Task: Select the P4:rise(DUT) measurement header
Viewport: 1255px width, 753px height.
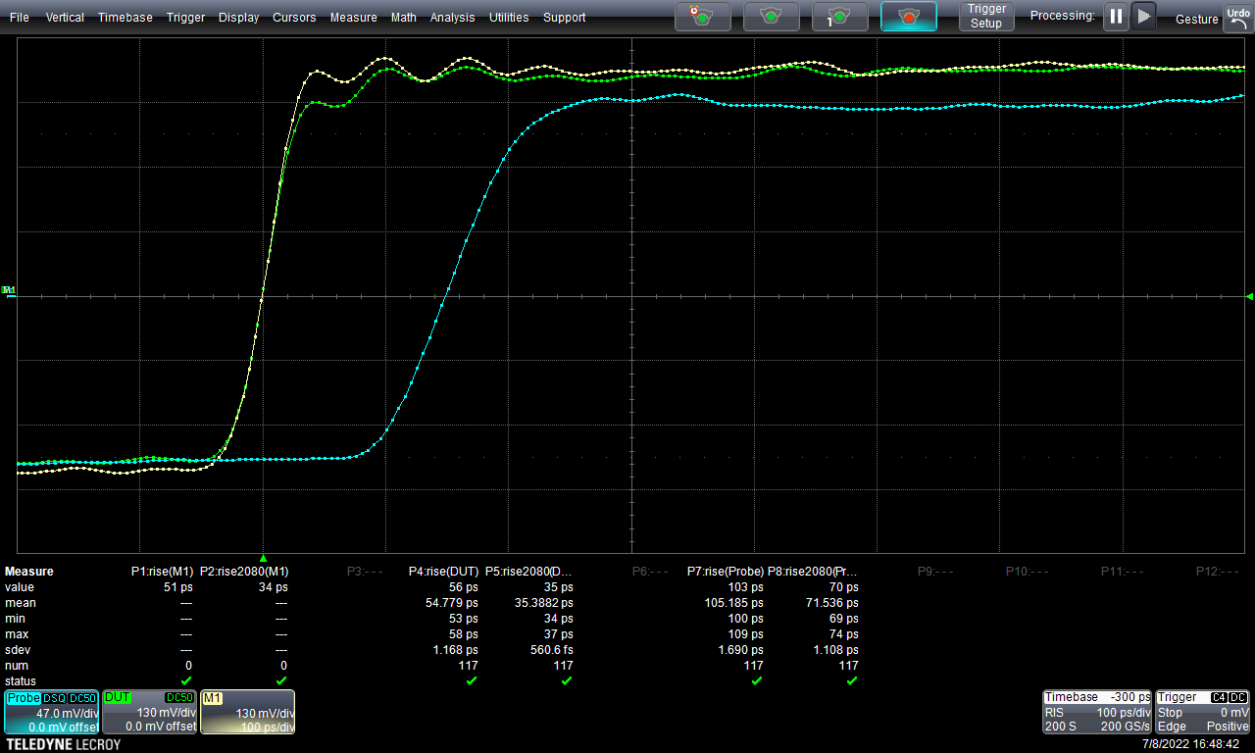Action: [443, 571]
